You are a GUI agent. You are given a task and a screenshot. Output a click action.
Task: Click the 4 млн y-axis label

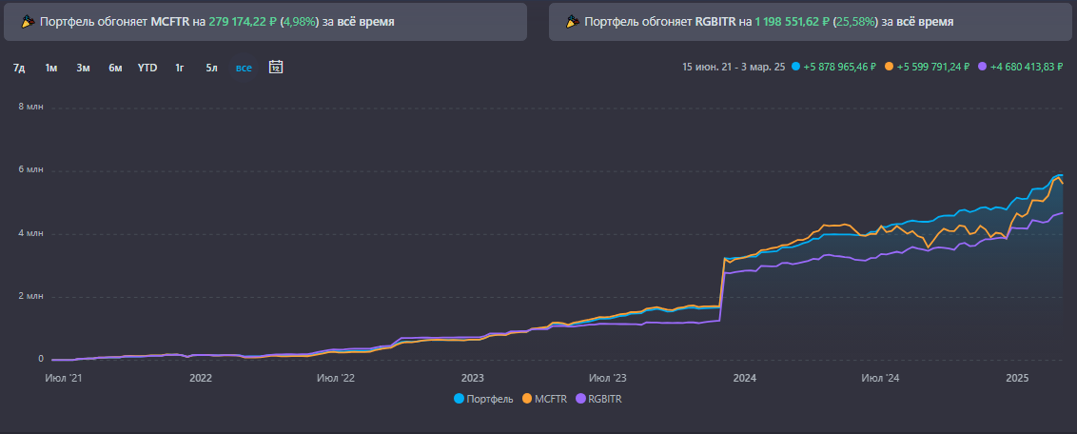30,233
